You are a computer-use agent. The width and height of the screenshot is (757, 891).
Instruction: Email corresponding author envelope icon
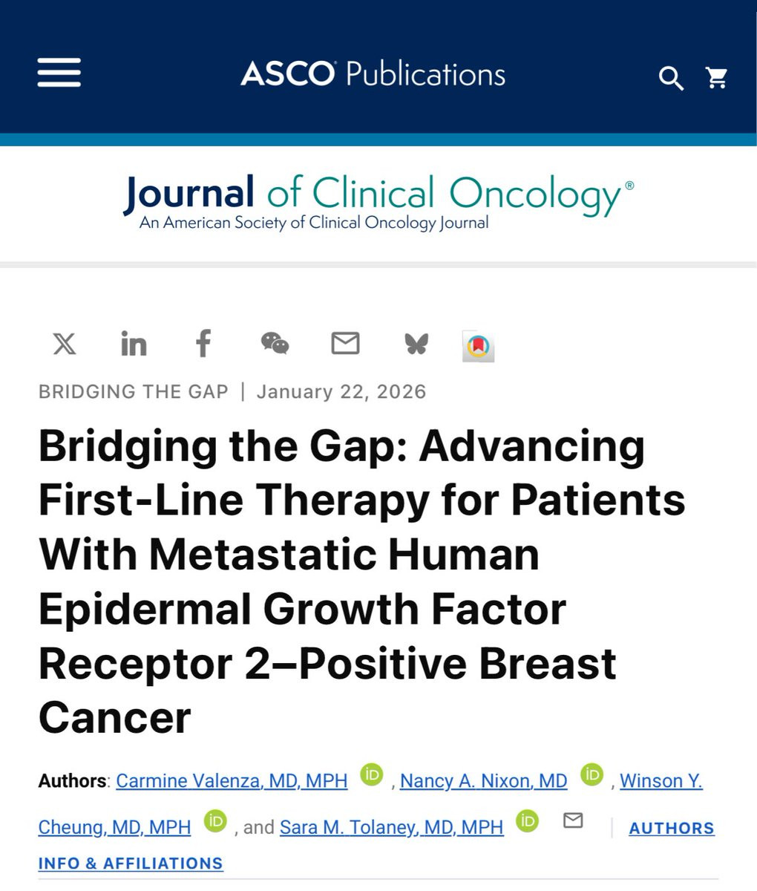coord(573,820)
